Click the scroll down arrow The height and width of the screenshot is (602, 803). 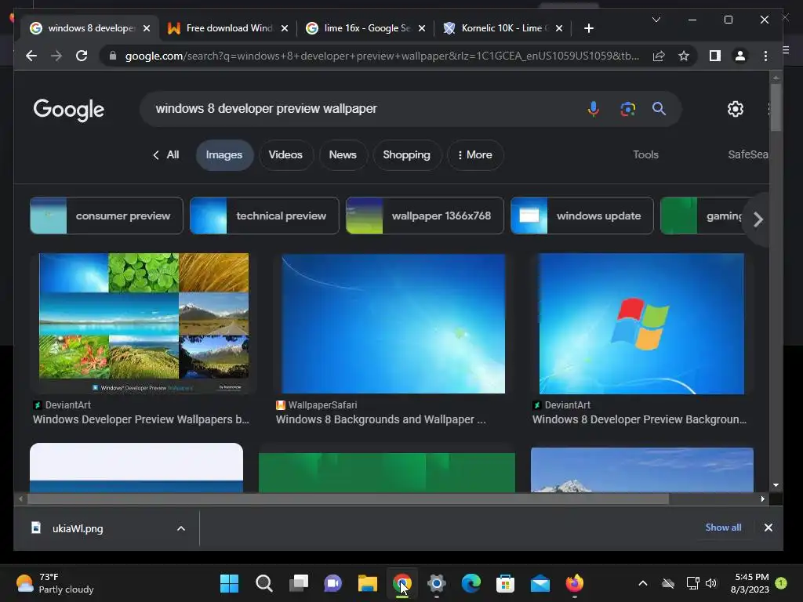776,484
